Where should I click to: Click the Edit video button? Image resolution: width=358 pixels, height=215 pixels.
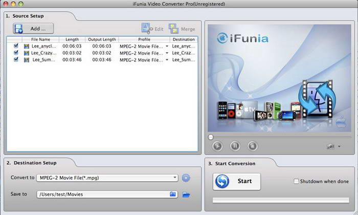152,29
